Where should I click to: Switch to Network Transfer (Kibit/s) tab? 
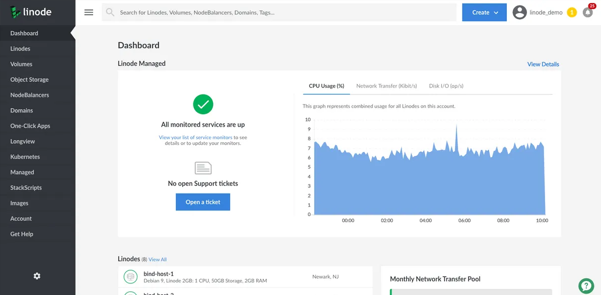[x=387, y=86]
